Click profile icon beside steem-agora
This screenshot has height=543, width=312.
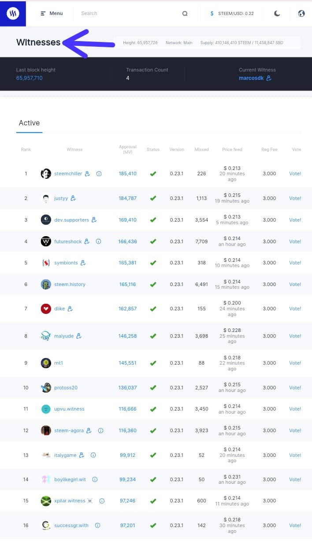tap(89, 430)
